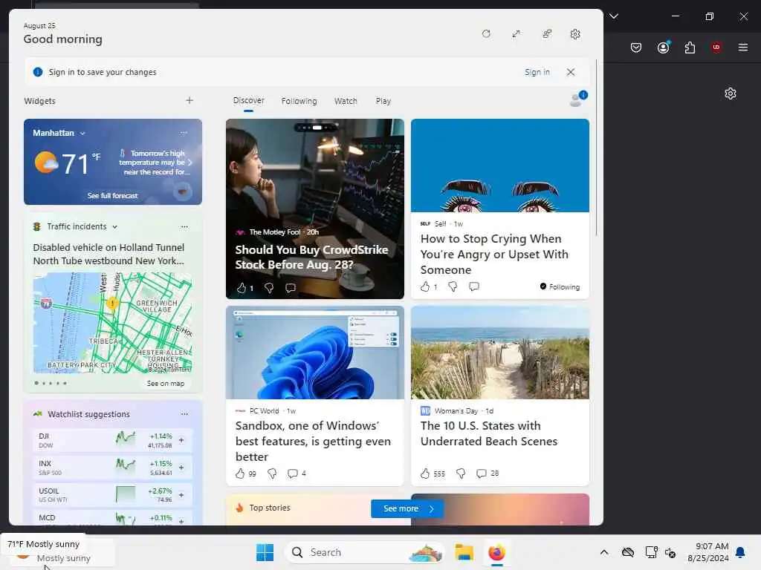Viewport: 761px width, 570px height.
Task: Expand widgets board to full view
Action: coord(516,34)
